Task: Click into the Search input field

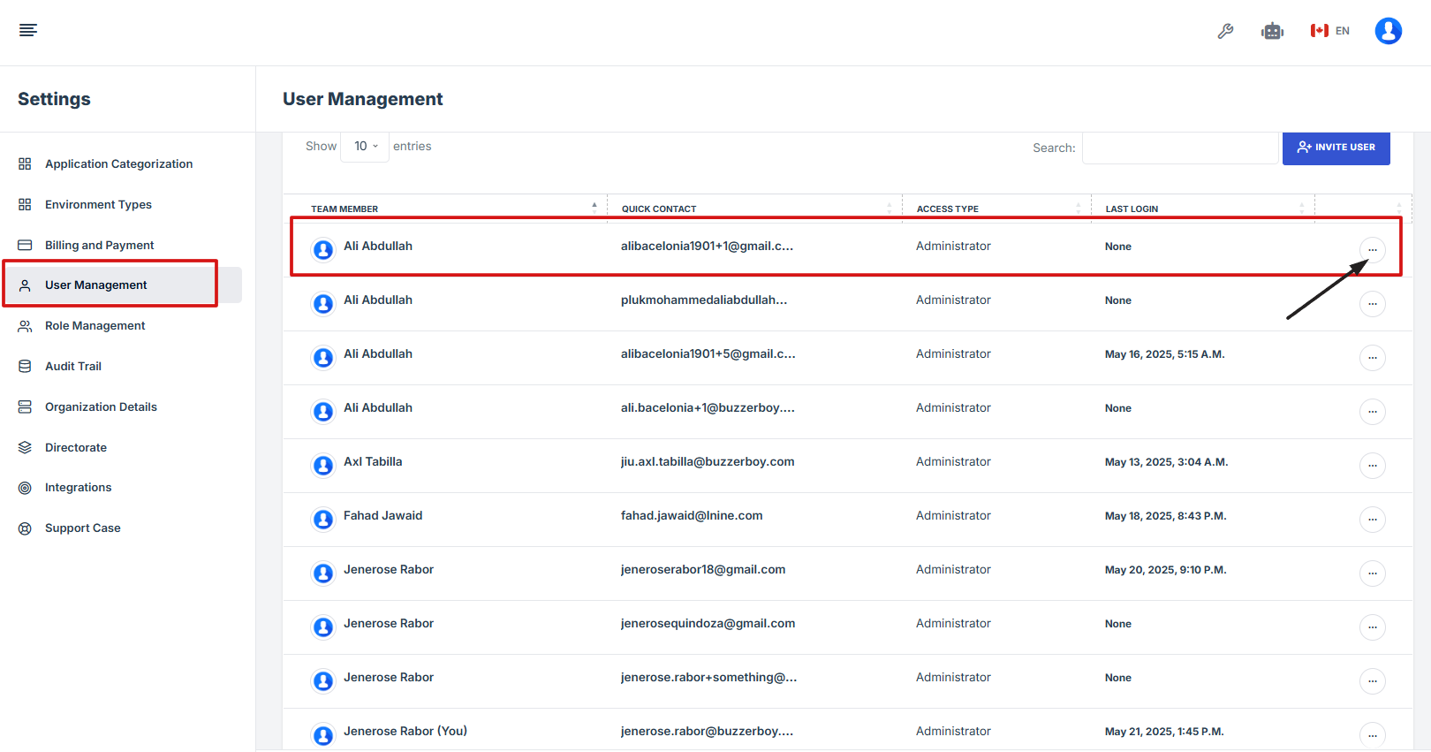Action: click(x=1179, y=148)
